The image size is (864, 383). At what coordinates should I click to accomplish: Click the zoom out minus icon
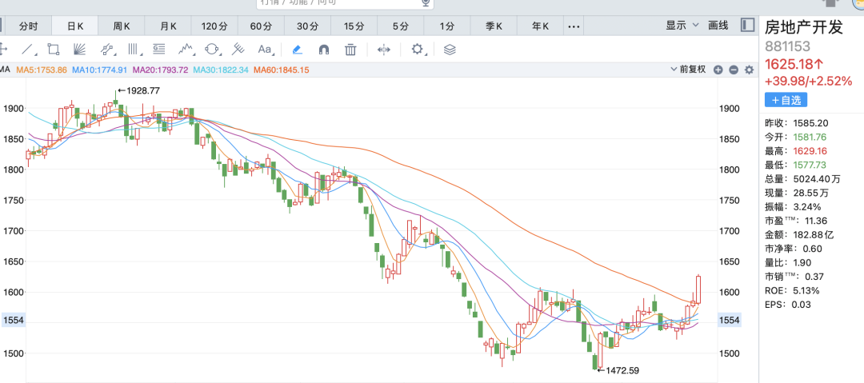tap(734, 70)
